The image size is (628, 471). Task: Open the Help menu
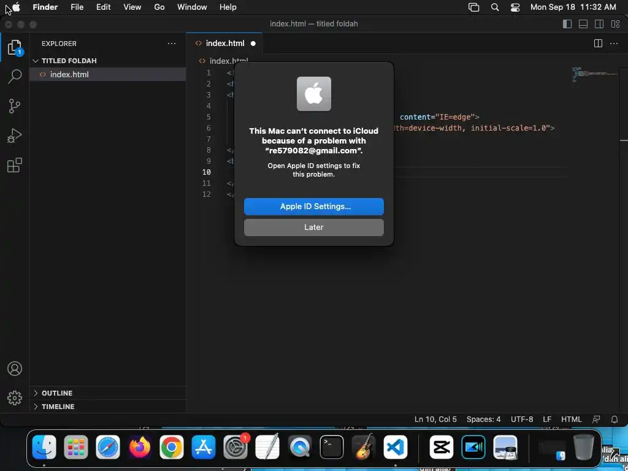[228, 7]
